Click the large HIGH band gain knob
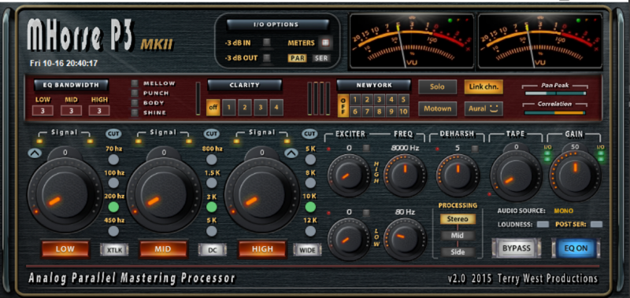The width and height of the screenshot is (630, 298). tap(262, 194)
